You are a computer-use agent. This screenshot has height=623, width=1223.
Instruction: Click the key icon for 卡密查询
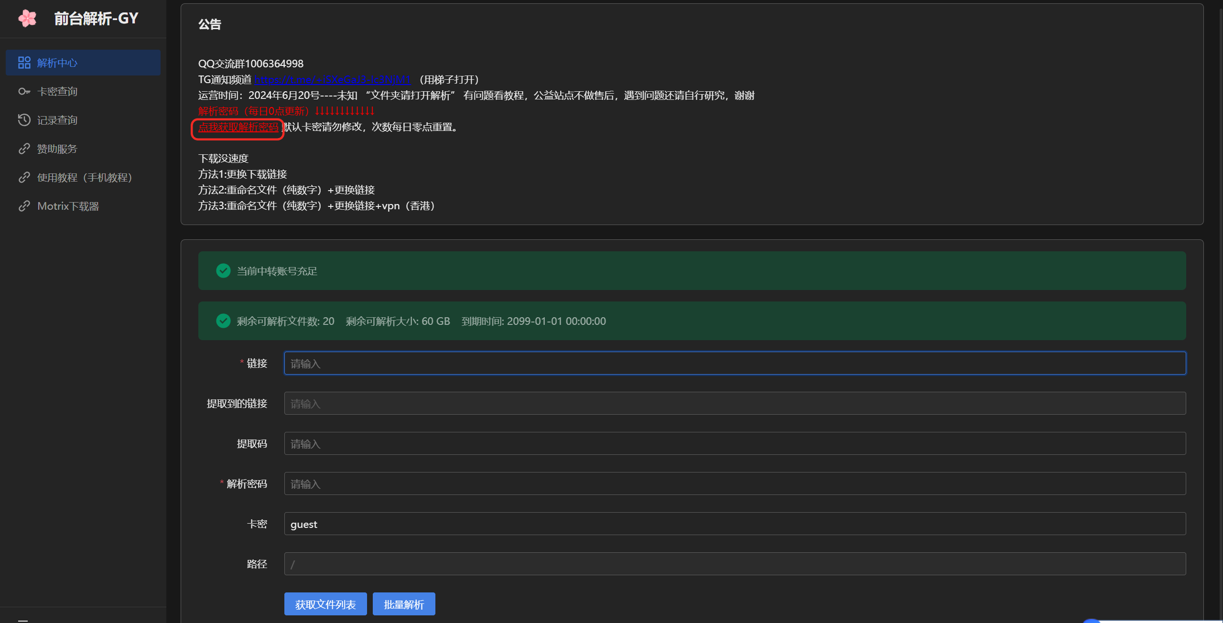coord(24,91)
